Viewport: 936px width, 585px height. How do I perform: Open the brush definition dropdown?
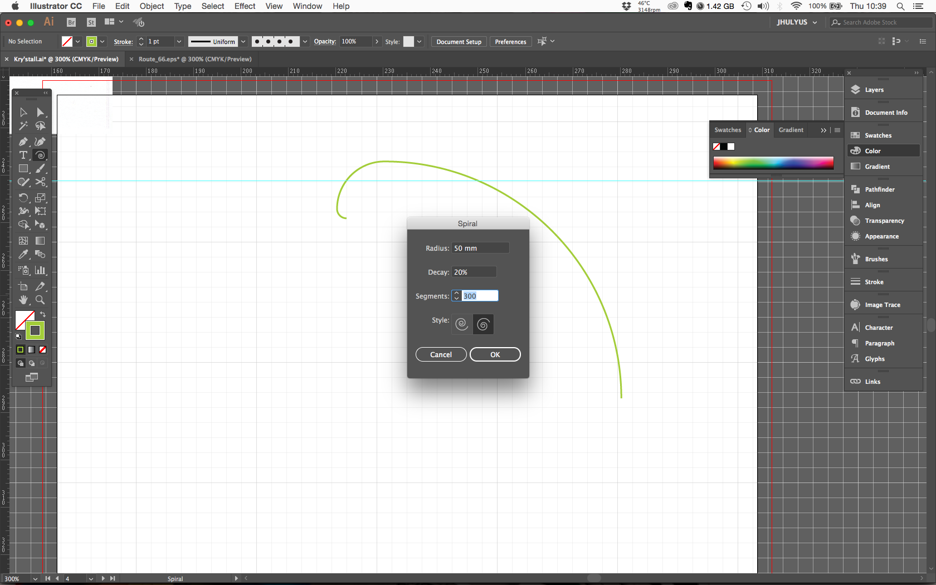click(305, 41)
